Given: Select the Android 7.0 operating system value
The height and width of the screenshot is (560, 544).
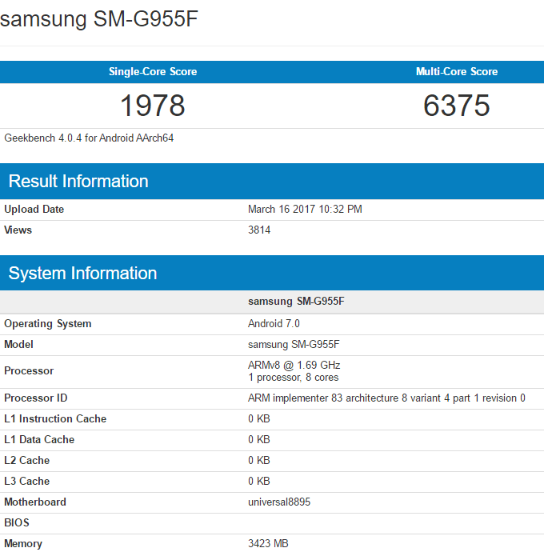Looking at the screenshot, I should (274, 324).
